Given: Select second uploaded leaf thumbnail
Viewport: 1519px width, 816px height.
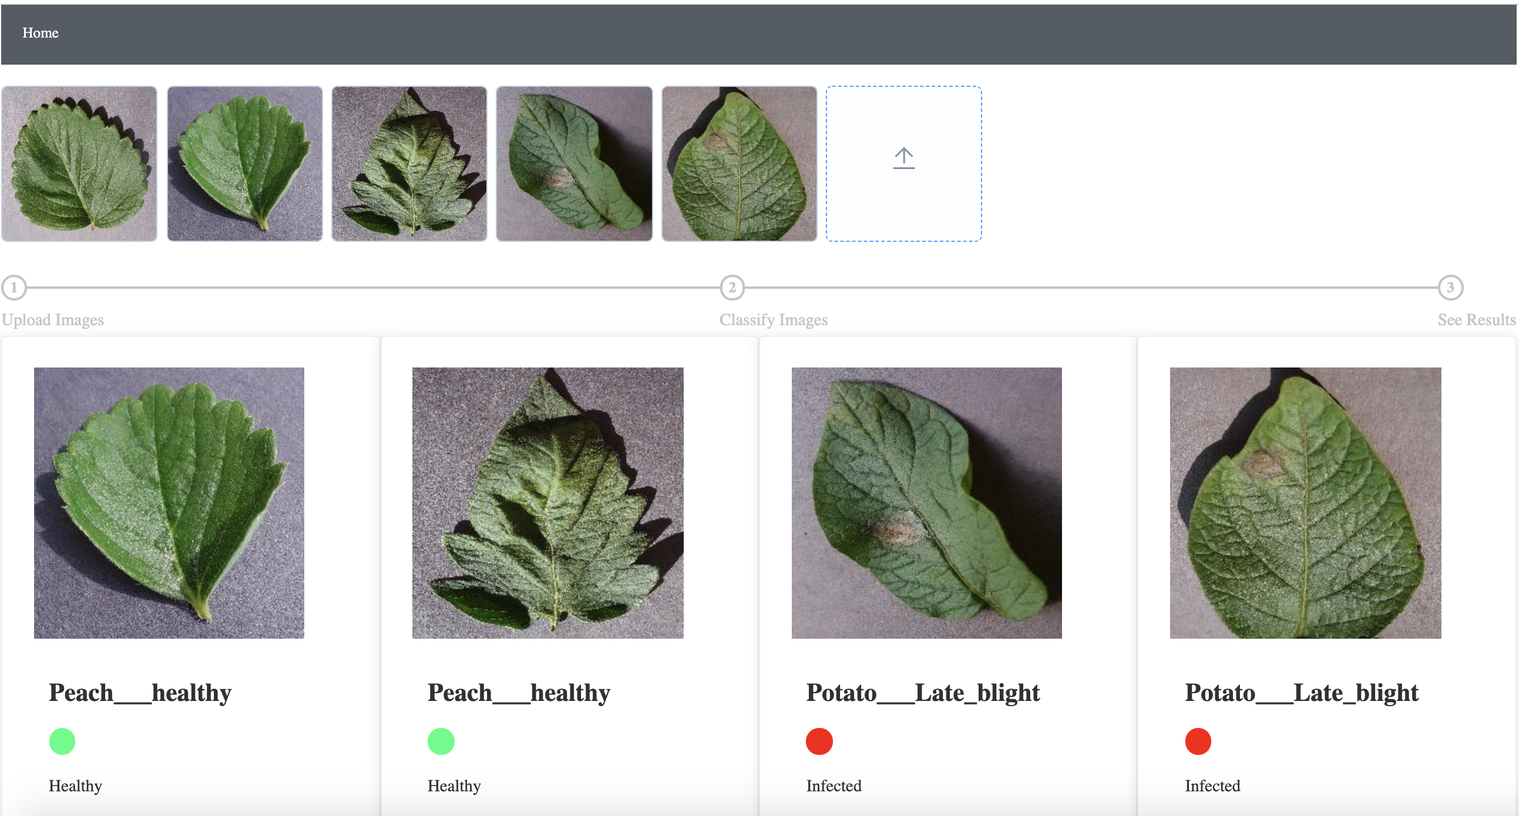Looking at the screenshot, I should 245,164.
